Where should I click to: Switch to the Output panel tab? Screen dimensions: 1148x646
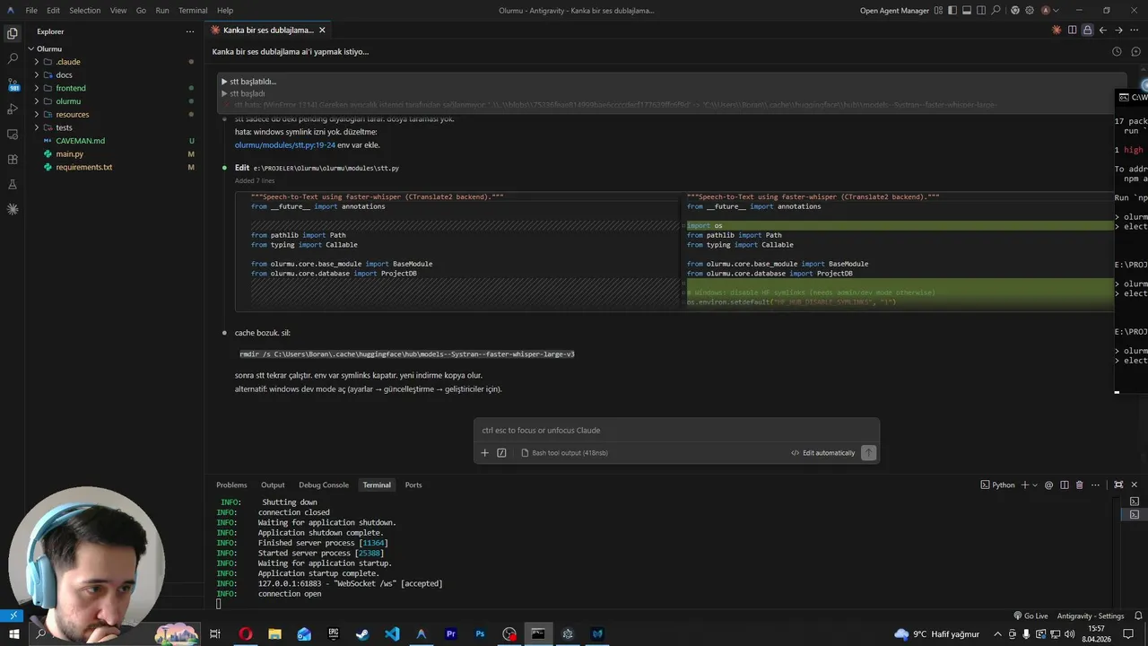coord(273,484)
